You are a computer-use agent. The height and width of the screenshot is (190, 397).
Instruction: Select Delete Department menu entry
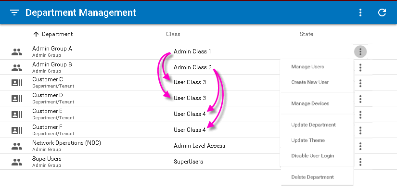312,177
